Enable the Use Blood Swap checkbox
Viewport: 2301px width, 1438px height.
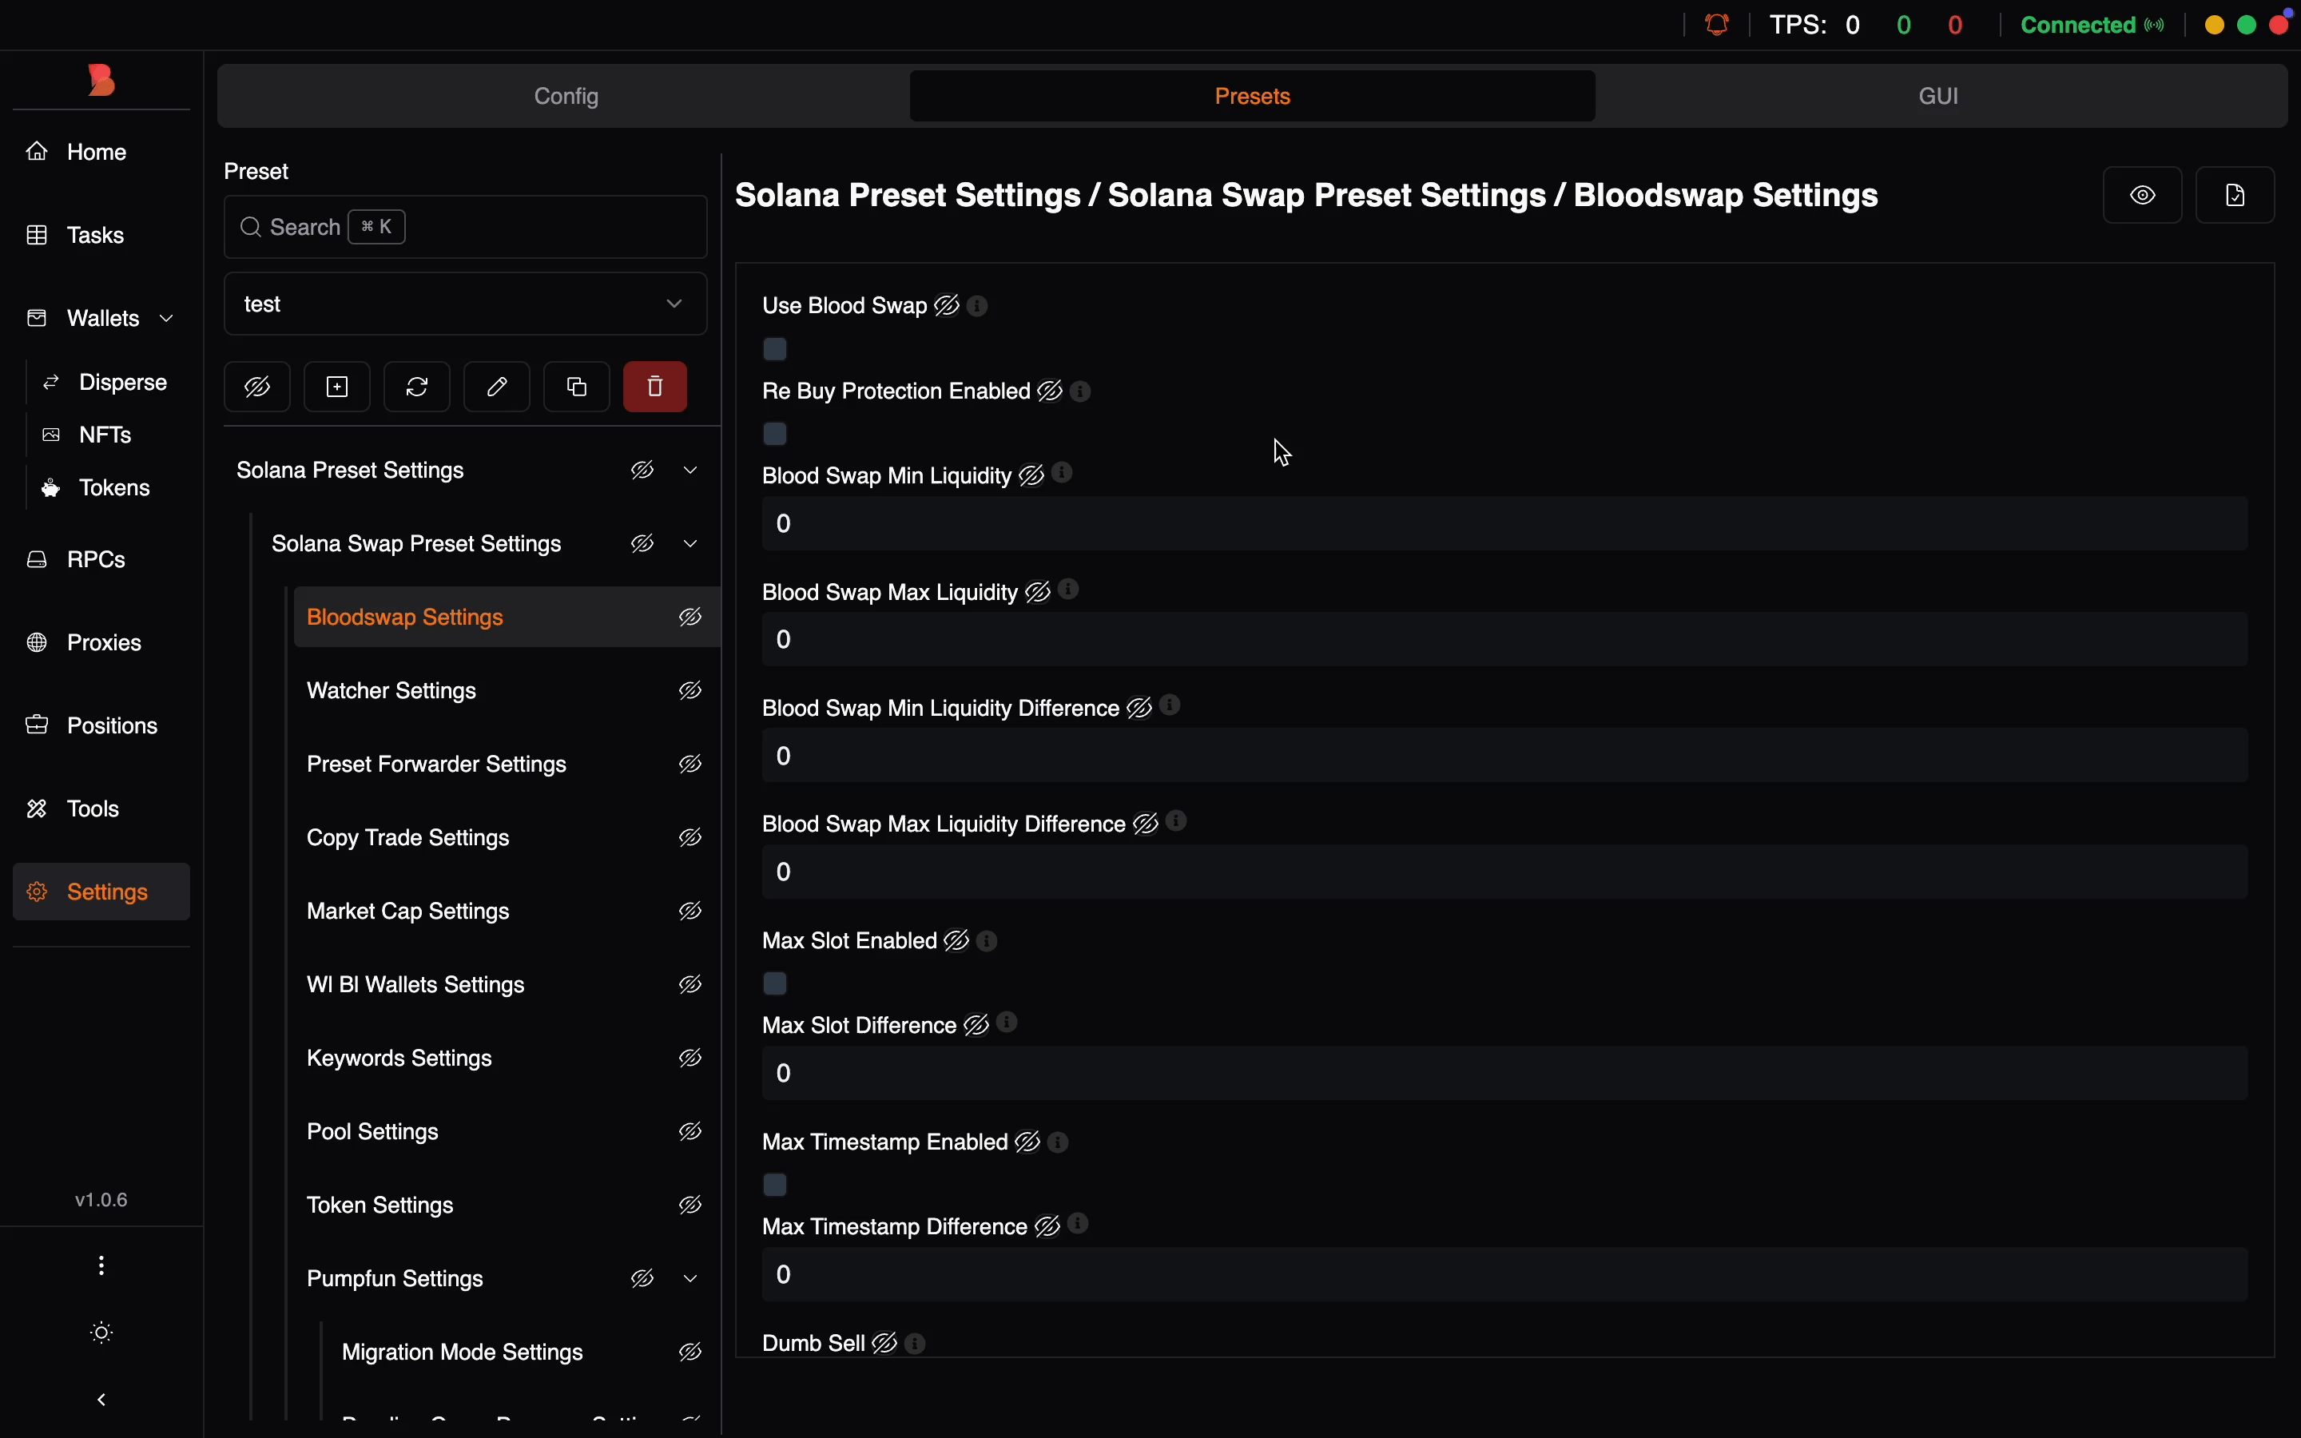[x=776, y=349]
